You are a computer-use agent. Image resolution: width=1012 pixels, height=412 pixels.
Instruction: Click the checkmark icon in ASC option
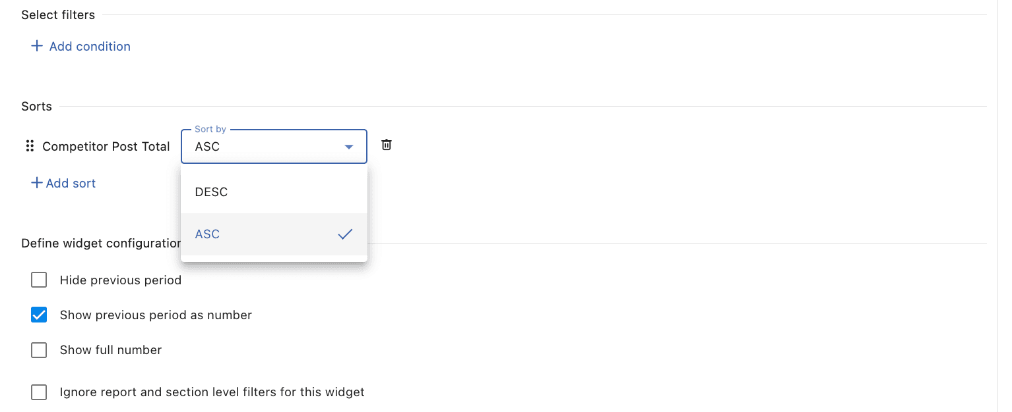pyautogui.click(x=345, y=234)
